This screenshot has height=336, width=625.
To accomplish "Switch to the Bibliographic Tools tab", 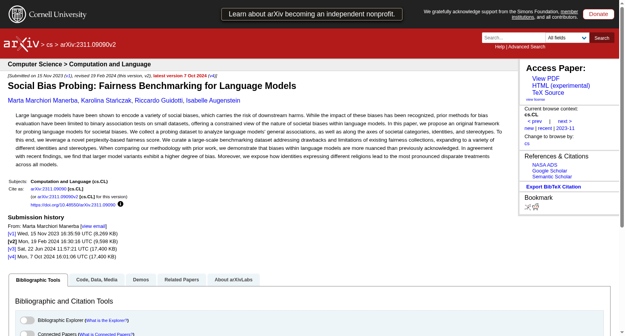I will click(x=38, y=280).
